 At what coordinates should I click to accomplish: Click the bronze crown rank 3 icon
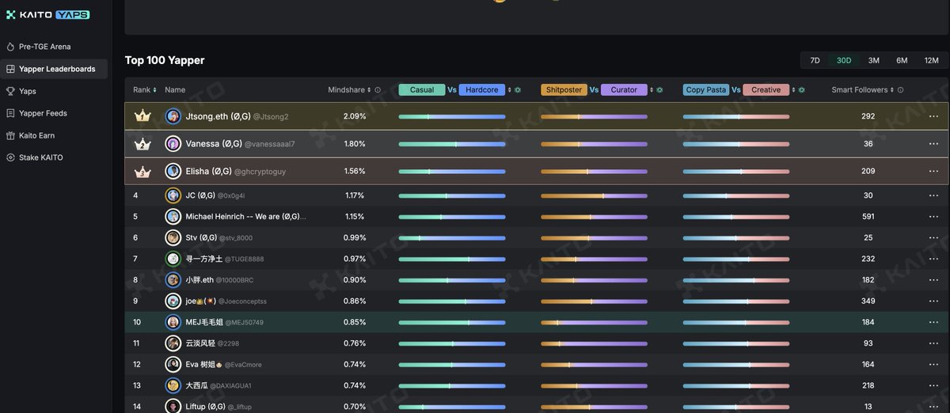(142, 171)
